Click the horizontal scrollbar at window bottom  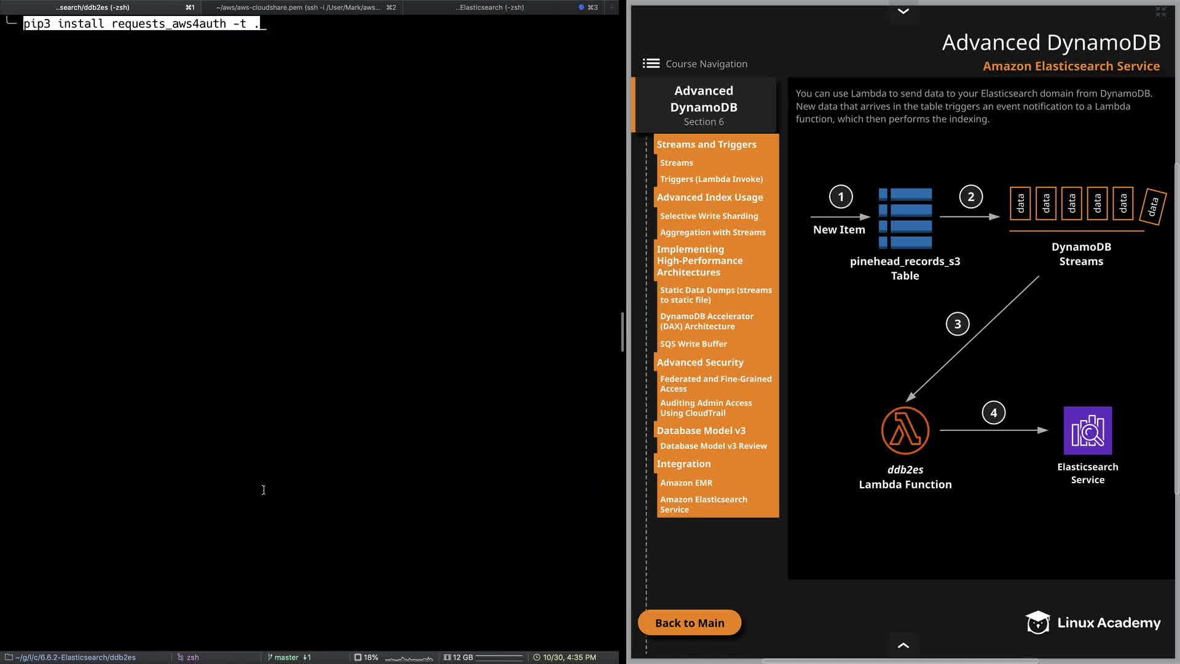click(900, 661)
